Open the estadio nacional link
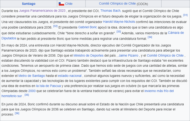 [x=70, y=76]
